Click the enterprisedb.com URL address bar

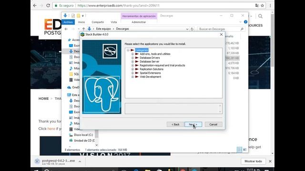(159, 5)
